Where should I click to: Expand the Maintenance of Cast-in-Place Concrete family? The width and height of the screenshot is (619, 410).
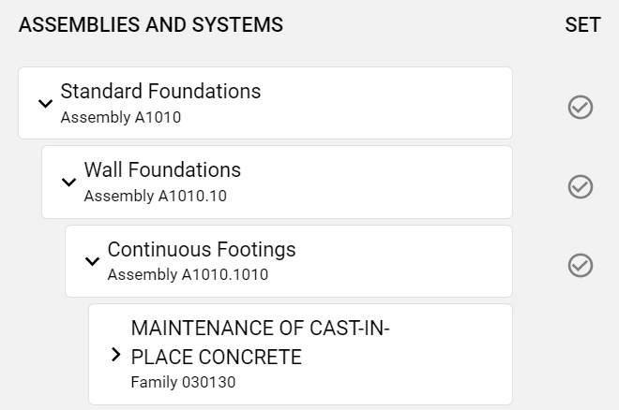(115, 354)
